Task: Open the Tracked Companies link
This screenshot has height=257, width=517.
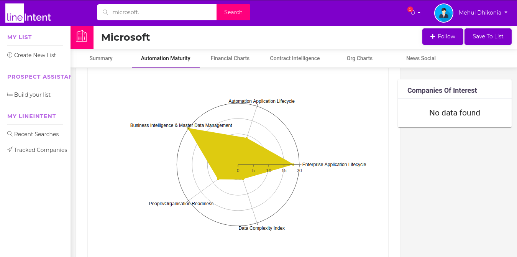Action: (41, 150)
